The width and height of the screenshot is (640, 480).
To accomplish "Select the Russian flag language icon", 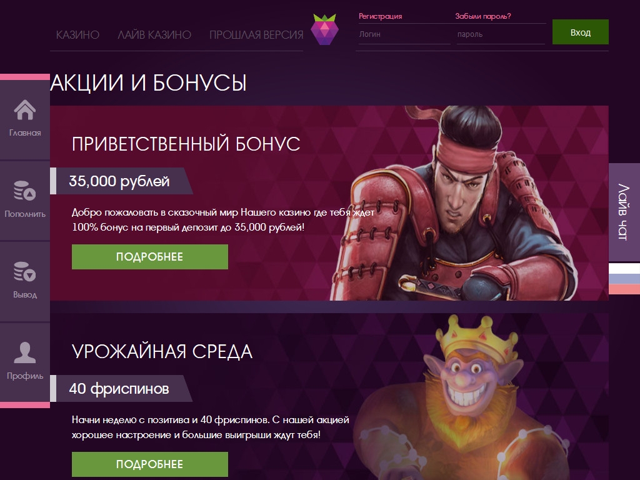I will pos(624,278).
